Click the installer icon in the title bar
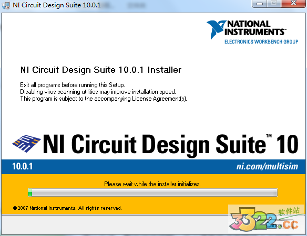This screenshot has width=307, height=236. tap(6, 5)
